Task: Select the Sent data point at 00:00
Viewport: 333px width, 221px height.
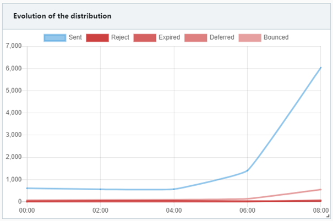Action: coord(27,188)
